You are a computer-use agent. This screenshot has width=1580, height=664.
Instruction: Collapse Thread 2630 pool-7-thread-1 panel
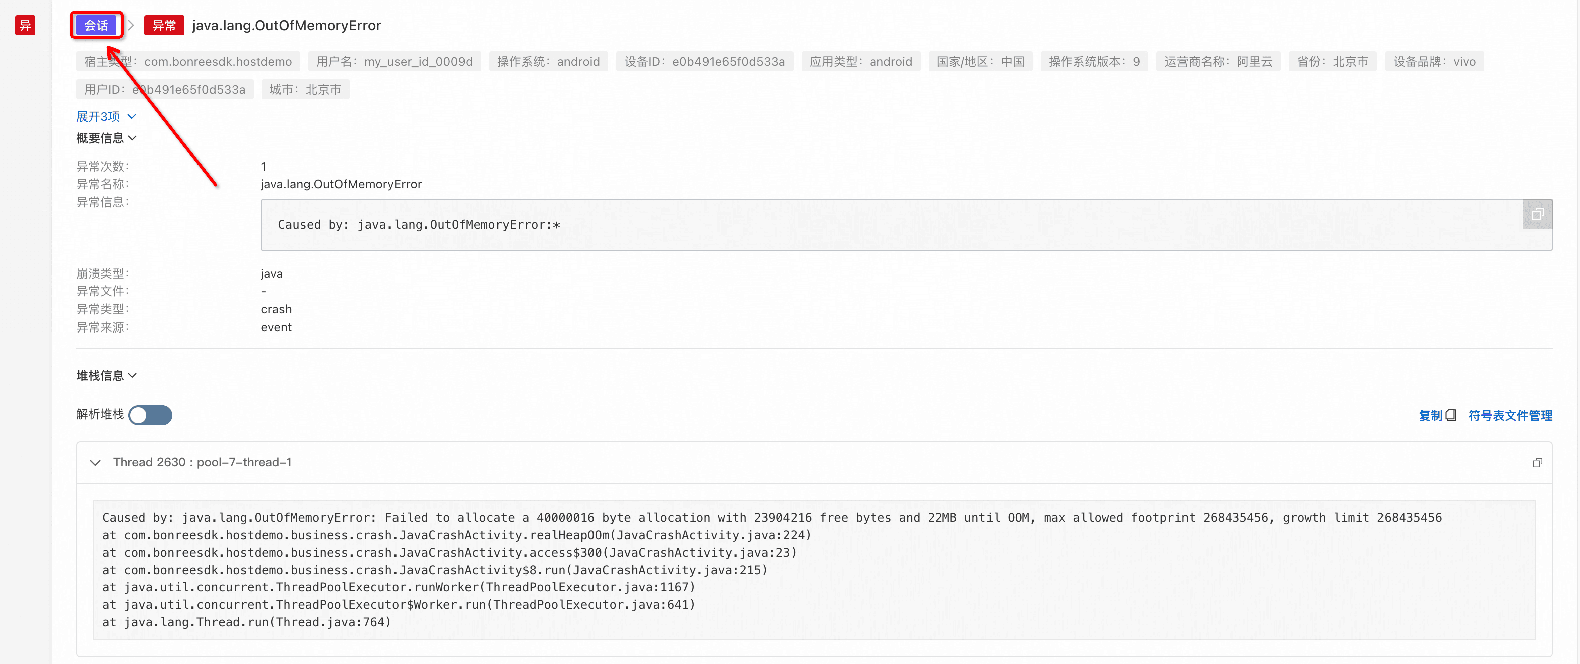(95, 463)
